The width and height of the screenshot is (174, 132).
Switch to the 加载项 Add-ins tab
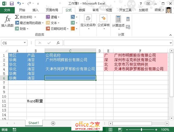143,10
